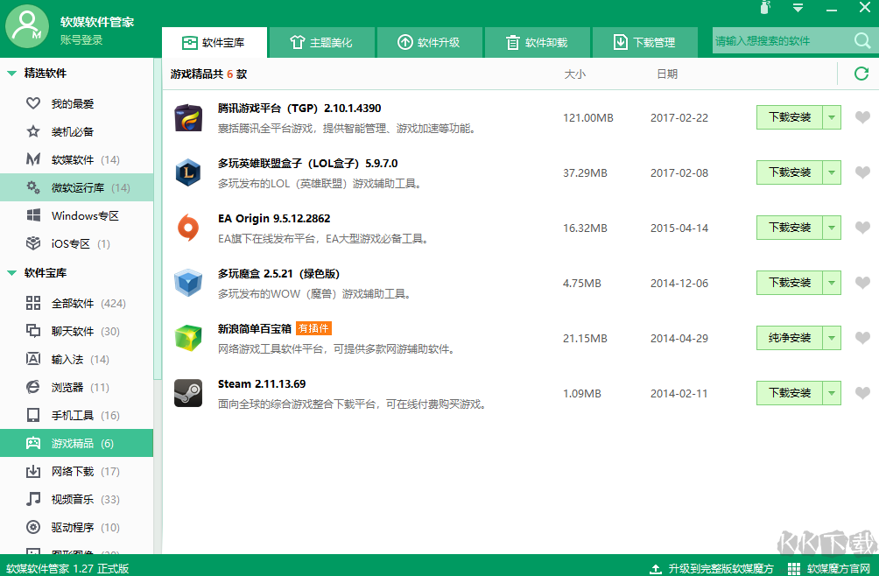
Task: Click the 腾讯游戏平台 TGP app icon
Action: tap(188, 117)
